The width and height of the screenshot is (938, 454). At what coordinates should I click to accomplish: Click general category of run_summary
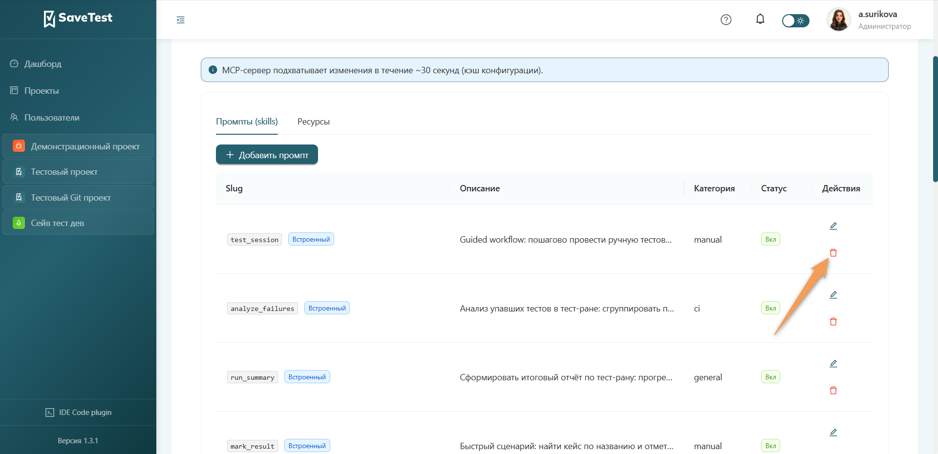coord(708,377)
